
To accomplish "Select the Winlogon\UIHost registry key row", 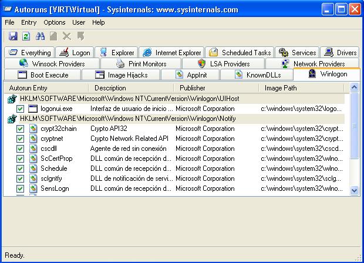I will (176, 99).
